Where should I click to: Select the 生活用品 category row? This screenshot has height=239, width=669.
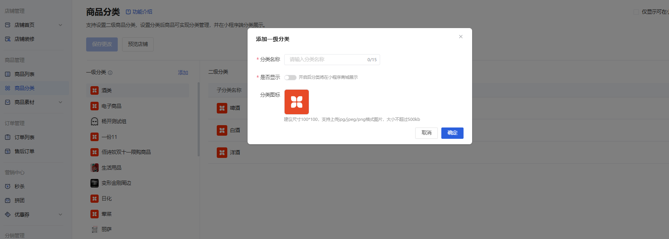click(x=138, y=168)
